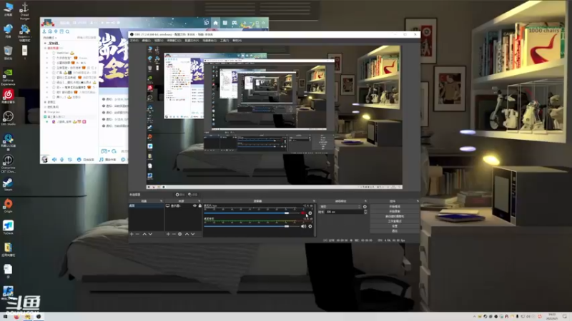Click Settings button in OBS Controls

(x=395, y=226)
